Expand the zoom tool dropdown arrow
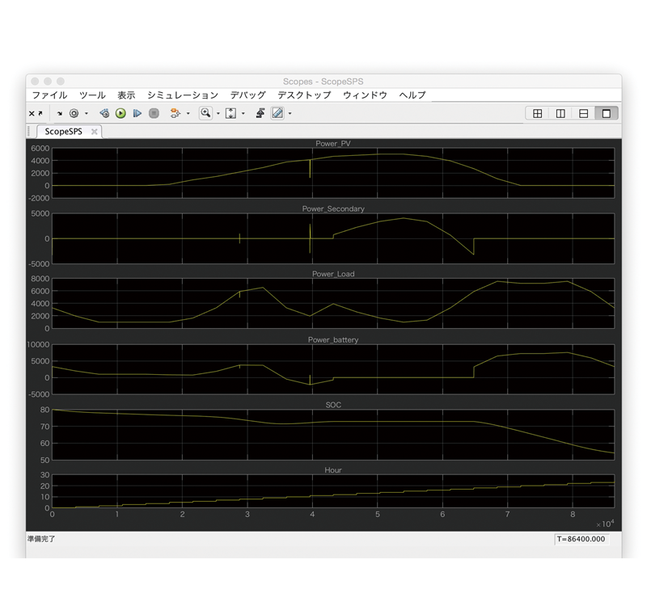Viewport: 647px width, 606px height. click(218, 113)
